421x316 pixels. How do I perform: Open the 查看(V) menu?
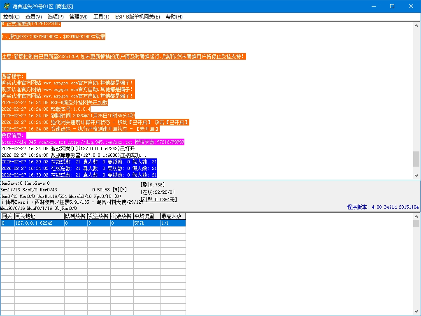[x=33, y=17]
